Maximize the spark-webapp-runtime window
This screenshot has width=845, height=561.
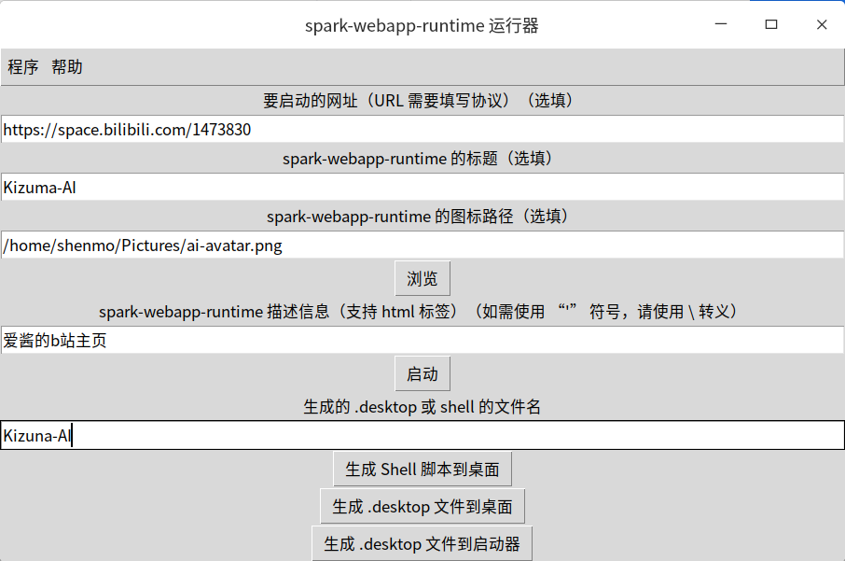click(x=770, y=25)
